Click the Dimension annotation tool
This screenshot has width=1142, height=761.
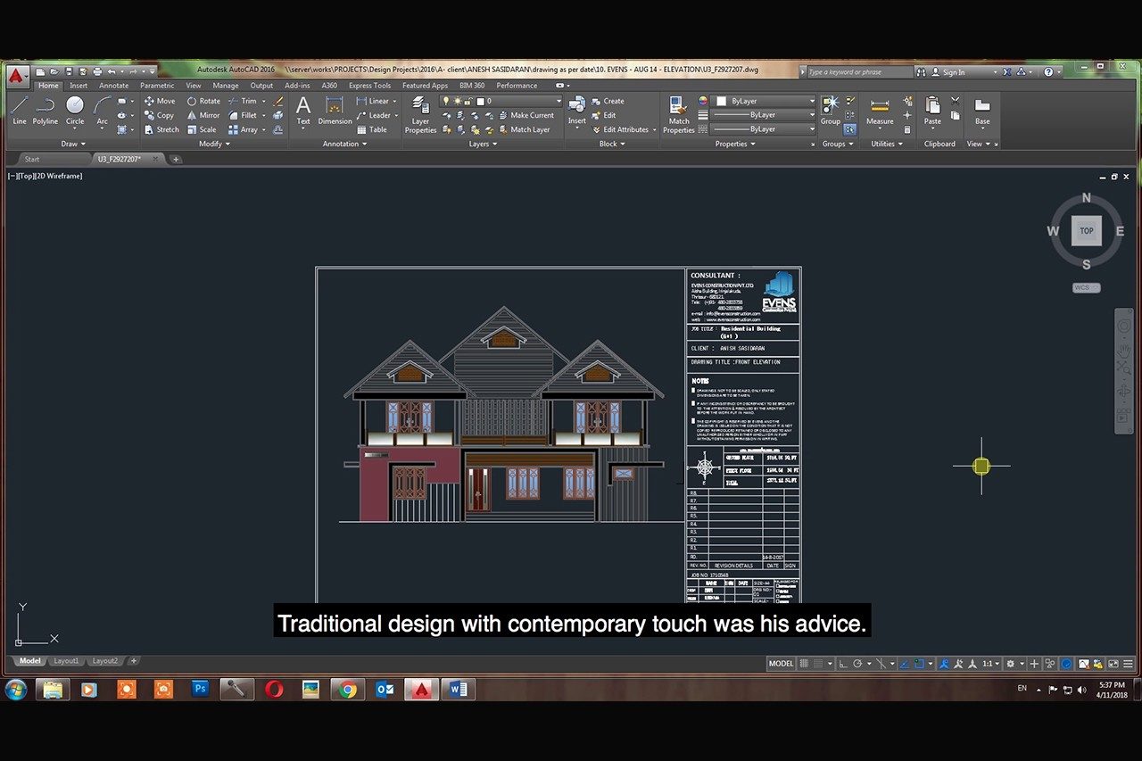335,110
